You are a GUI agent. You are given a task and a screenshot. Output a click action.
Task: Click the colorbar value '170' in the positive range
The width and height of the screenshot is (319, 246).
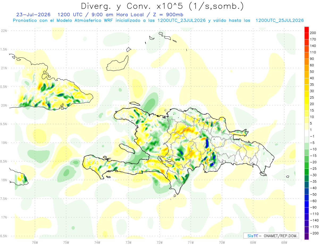click(x=313, y=39)
